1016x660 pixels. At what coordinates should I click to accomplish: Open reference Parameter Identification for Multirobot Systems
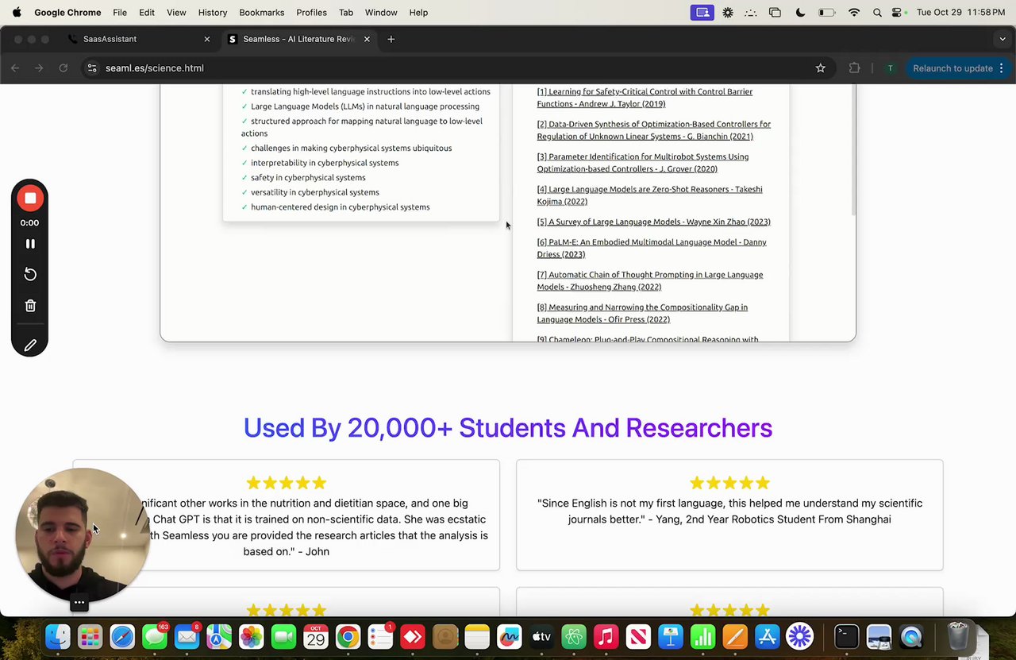click(642, 163)
